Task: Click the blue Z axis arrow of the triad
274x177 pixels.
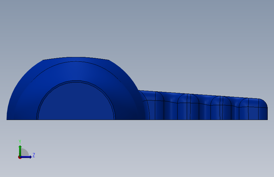Action: click(x=26, y=157)
